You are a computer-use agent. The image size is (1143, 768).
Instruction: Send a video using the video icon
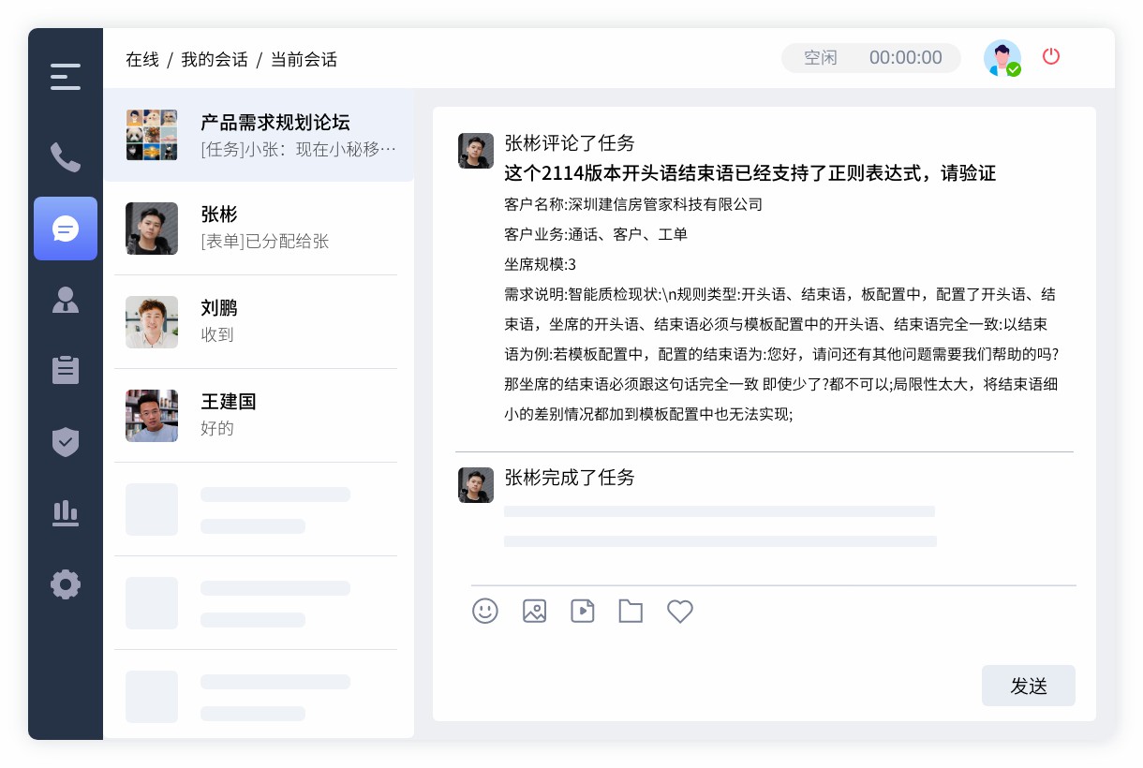583,611
